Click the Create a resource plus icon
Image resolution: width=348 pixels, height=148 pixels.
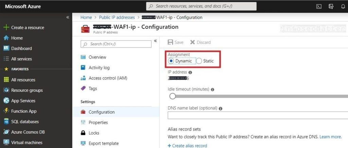click(6, 27)
